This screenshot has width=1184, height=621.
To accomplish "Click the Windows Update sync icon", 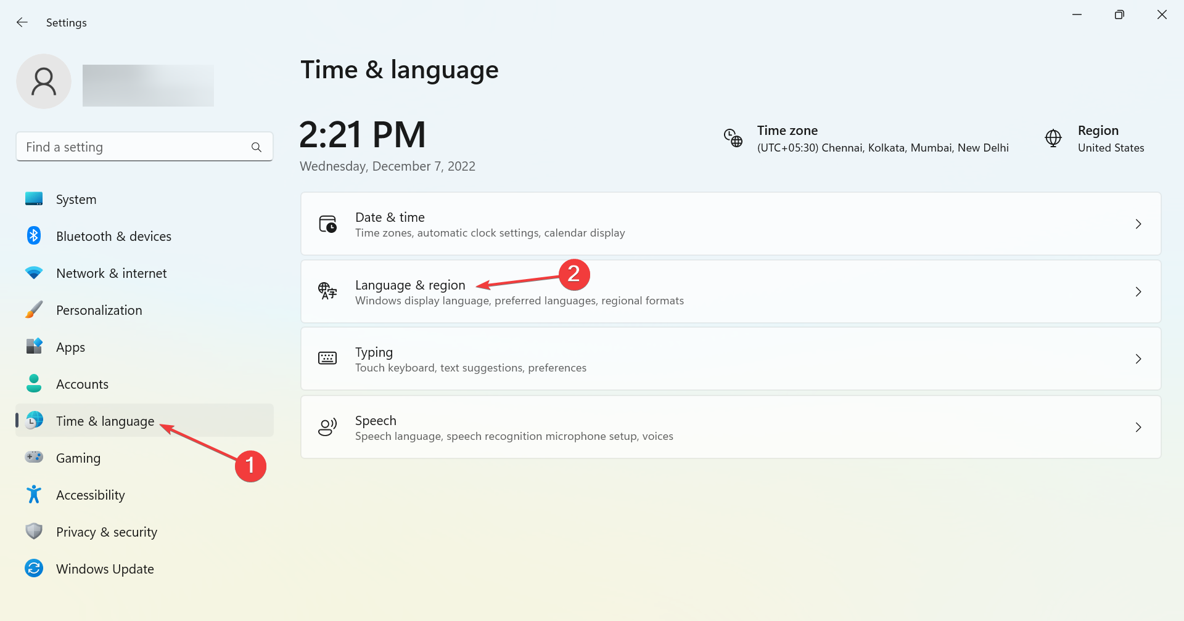I will [x=34, y=569].
